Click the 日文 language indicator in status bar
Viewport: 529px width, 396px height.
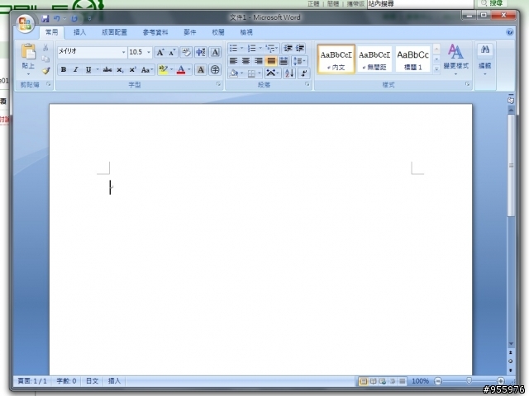[92, 381]
